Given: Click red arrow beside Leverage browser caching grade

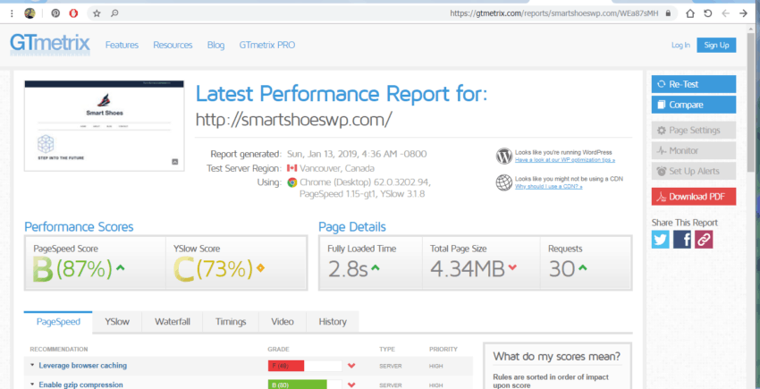Looking at the screenshot, I should [352, 366].
